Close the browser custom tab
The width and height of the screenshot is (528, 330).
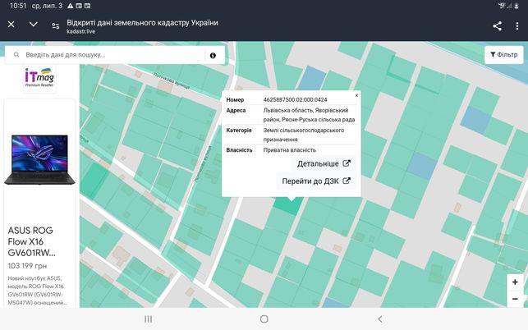coord(11,25)
